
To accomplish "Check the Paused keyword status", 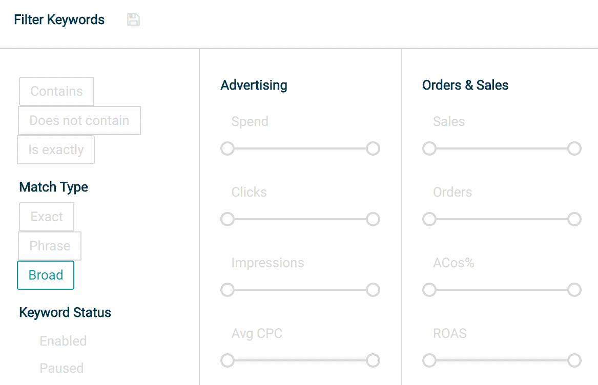I will point(61,368).
